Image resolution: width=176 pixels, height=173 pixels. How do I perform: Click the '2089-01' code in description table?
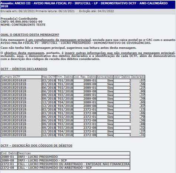click(8, 157)
